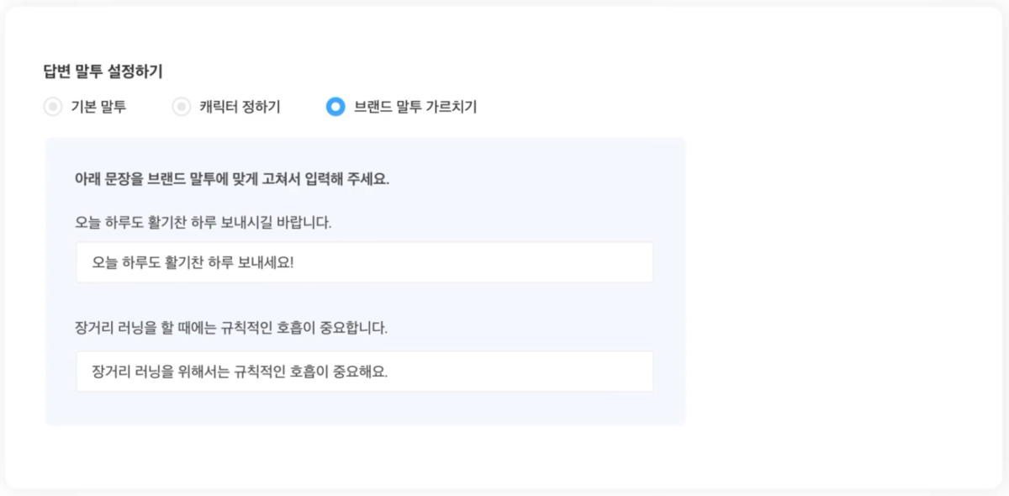Click the 기본 말투 label text
Image resolution: width=1009 pixels, height=496 pixels.
[x=98, y=107]
